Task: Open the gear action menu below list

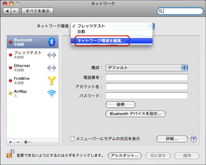Action: 27,142
